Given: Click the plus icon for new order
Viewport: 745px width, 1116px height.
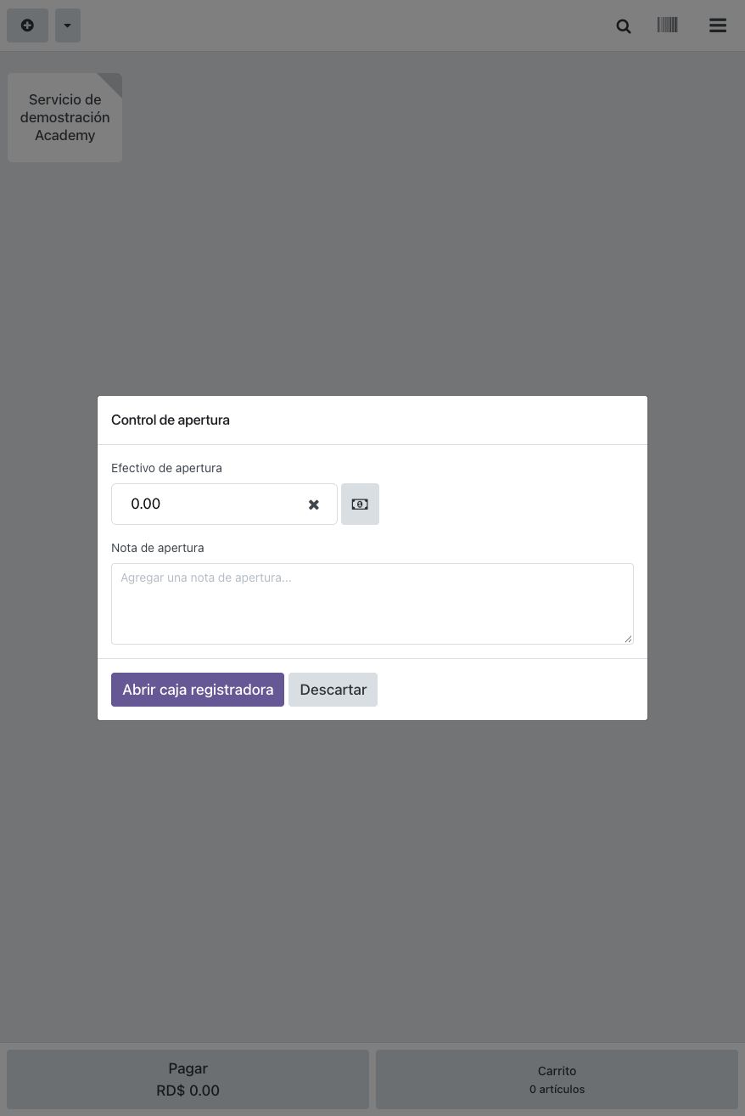Looking at the screenshot, I should [x=27, y=25].
